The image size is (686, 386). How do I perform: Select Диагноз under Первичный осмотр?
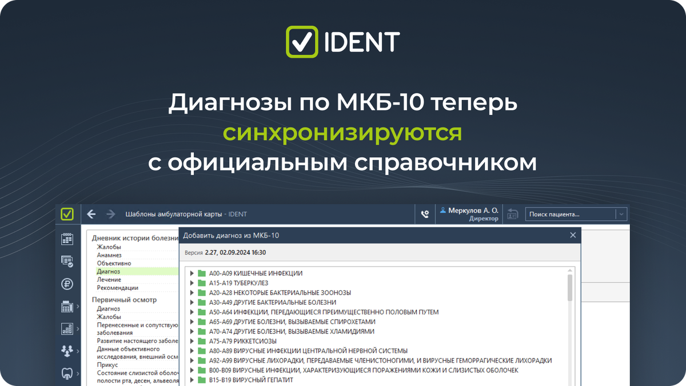pyautogui.click(x=109, y=309)
